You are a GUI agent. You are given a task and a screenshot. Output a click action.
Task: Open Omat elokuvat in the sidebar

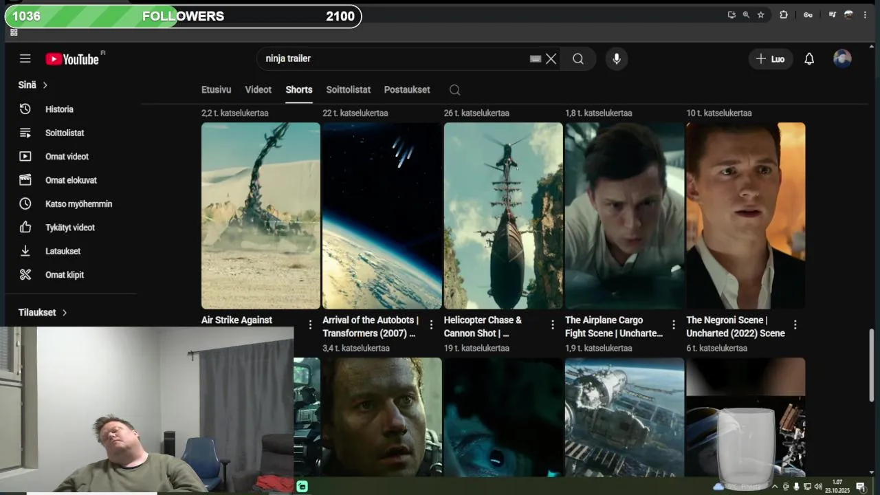[x=71, y=180]
